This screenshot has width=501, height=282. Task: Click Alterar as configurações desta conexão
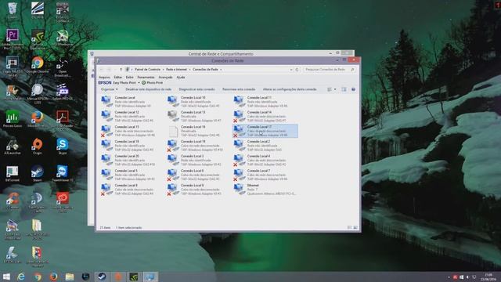point(290,89)
